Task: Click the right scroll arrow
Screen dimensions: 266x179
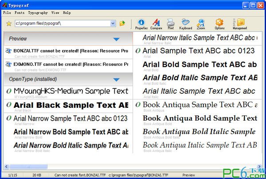Action: 259,167
